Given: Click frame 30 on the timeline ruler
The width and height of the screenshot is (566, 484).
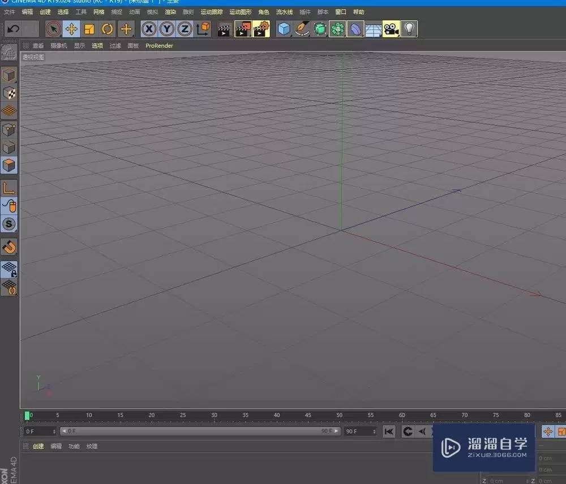Looking at the screenshot, I should coord(214,416).
